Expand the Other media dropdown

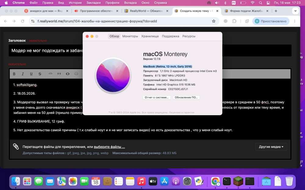(x=271, y=147)
